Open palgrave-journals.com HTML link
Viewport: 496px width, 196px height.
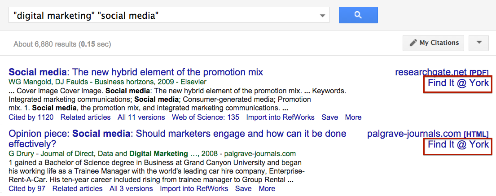point(428,134)
